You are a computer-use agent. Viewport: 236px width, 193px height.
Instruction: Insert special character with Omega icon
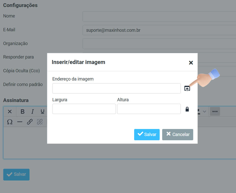pos(10,122)
